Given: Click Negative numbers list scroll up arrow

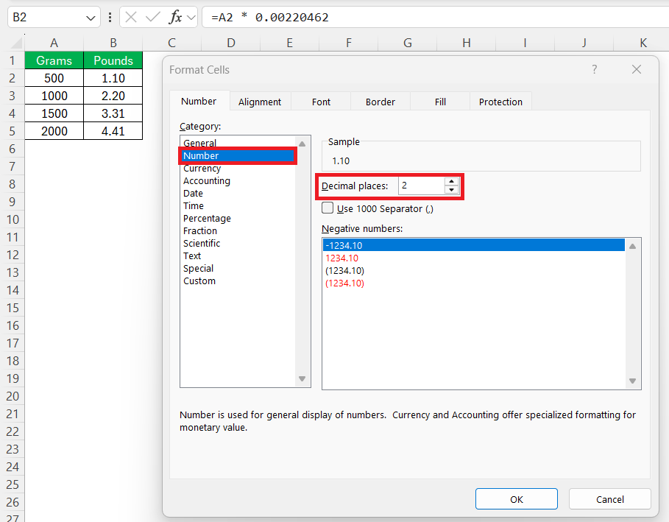Looking at the screenshot, I should [632, 246].
